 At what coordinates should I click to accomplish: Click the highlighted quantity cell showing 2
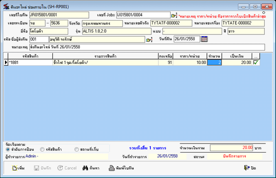pyautogui.click(x=215, y=63)
